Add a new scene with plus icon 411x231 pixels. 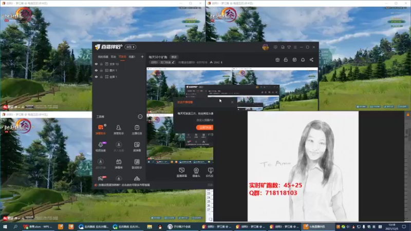click(142, 56)
